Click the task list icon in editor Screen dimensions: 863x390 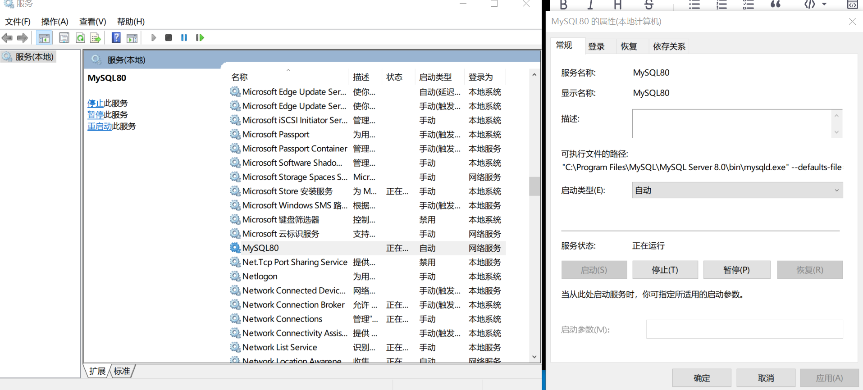click(x=749, y=5)
